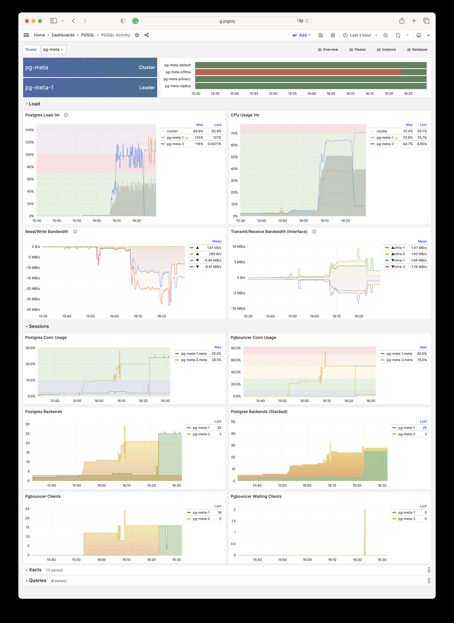Open dashboard settings gear
The width and height of the screenshot is (454, 623).
tap(333, 35)
